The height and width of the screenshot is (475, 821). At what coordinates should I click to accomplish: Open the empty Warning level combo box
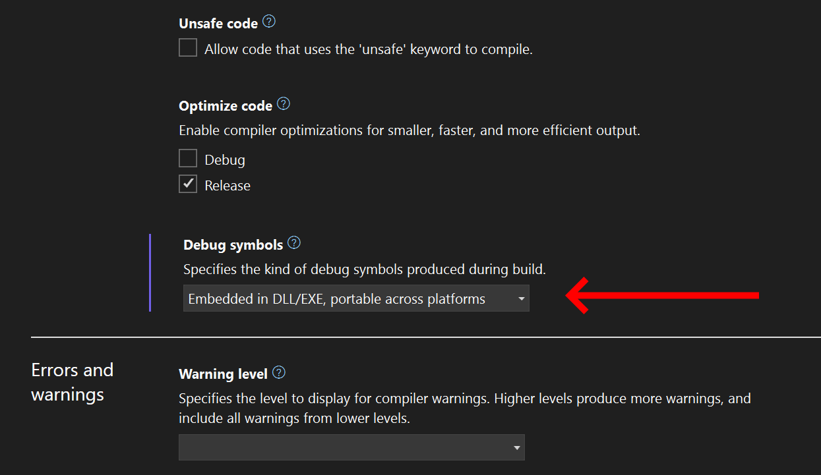(x=351, y=447)
